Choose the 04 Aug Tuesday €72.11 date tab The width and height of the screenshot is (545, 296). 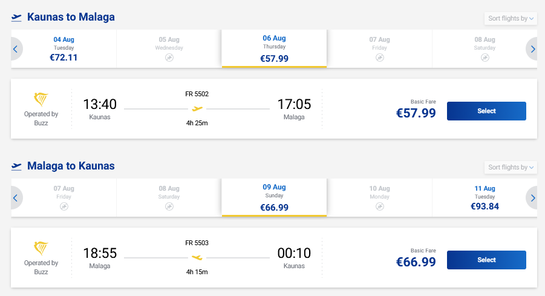64,49
